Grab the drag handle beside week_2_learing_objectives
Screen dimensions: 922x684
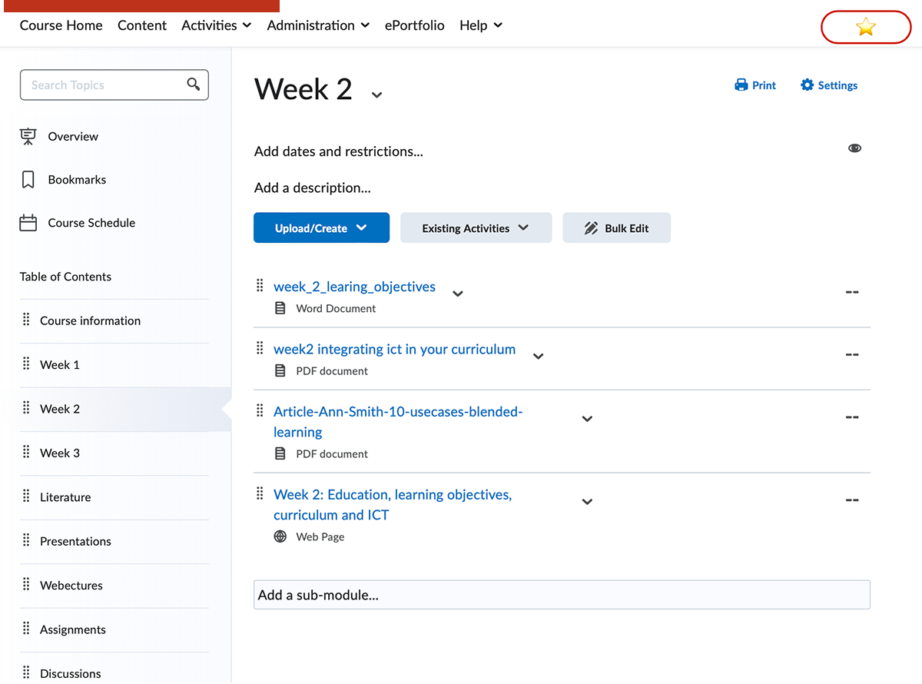(260, 286)
